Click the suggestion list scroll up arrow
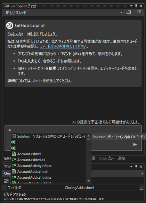Viewport: 146px width, 203px height. pos(89,136)
